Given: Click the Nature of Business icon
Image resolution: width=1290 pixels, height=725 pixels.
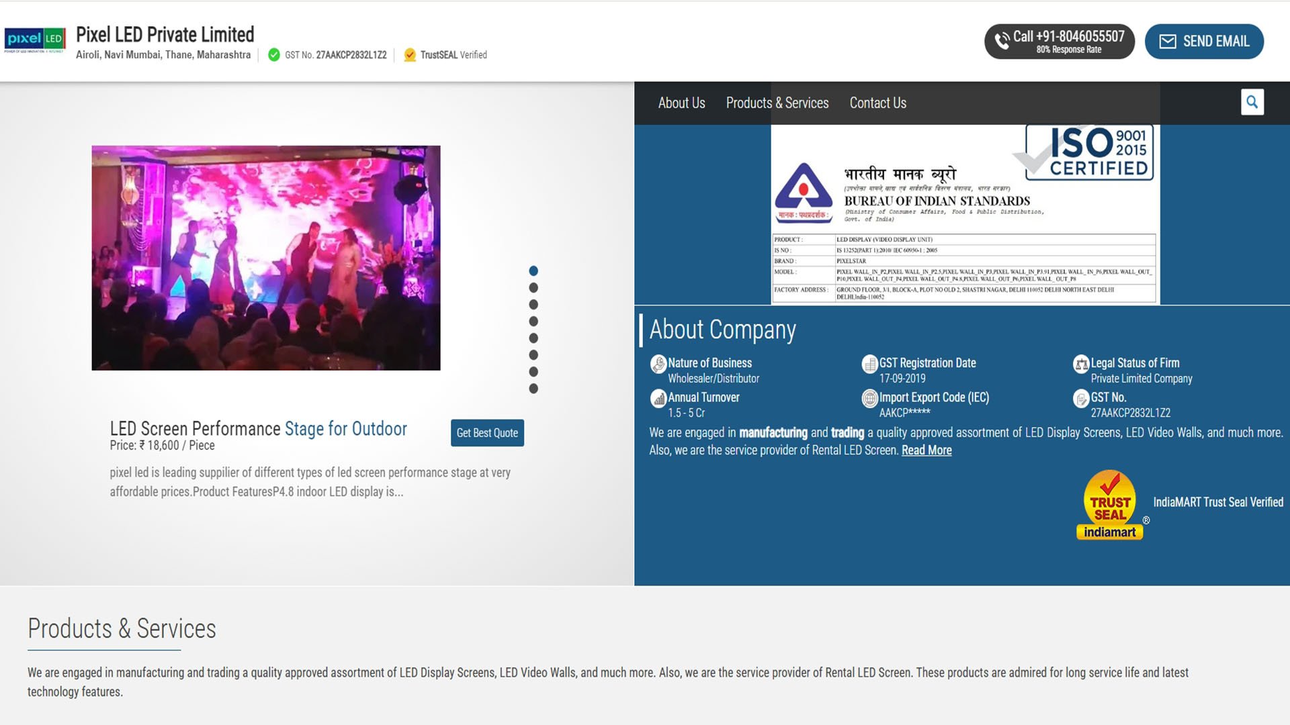Looking at the screenshot, I should (x=658, y=364).
